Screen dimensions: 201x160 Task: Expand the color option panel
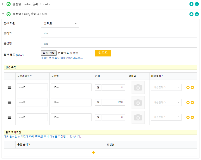pyautogui.click(x=3, y=4)
